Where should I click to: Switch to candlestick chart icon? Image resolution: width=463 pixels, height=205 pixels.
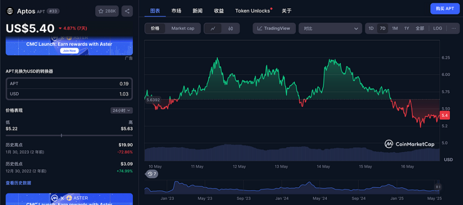[x=230, y=28]
